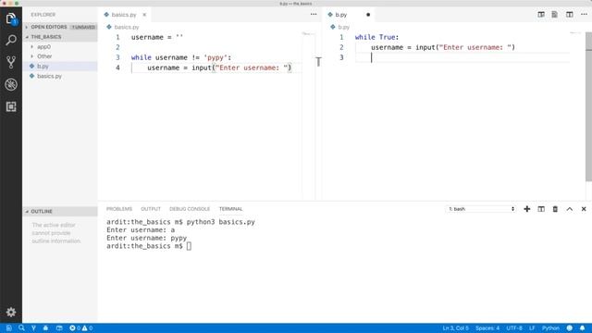Click the b.py breadcrumb in right editor
The width and height of the screenshot is (592, 333).
(x=343, y=27)
